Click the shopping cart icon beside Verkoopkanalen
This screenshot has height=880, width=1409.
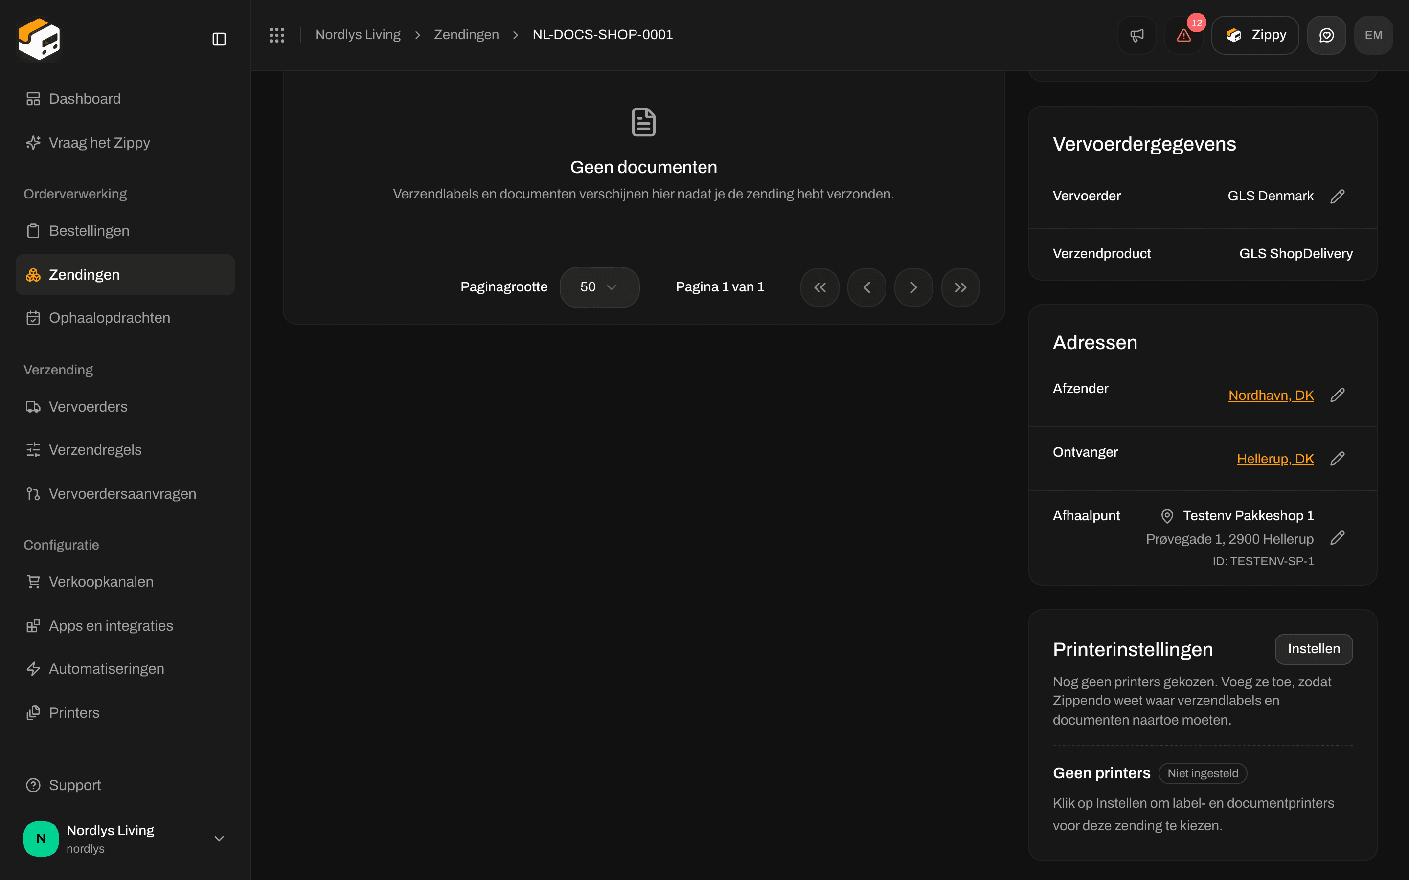point(33,582)
